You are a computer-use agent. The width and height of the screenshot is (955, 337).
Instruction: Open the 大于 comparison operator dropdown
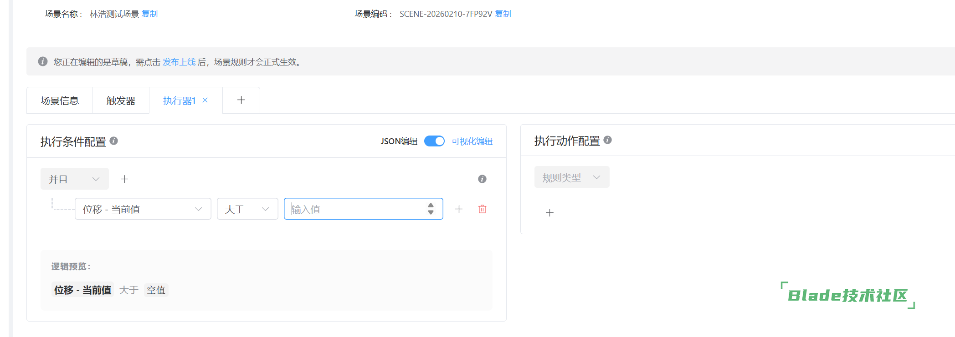pos(247,209)
